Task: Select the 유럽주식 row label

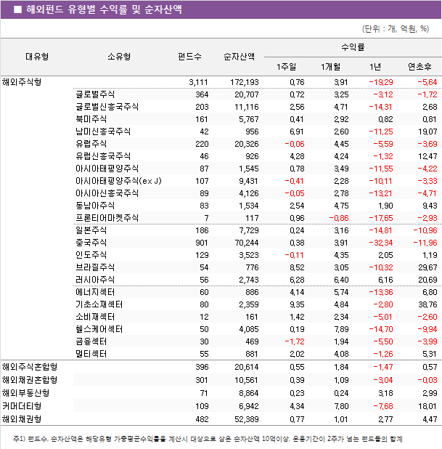Action: [91, 144]
